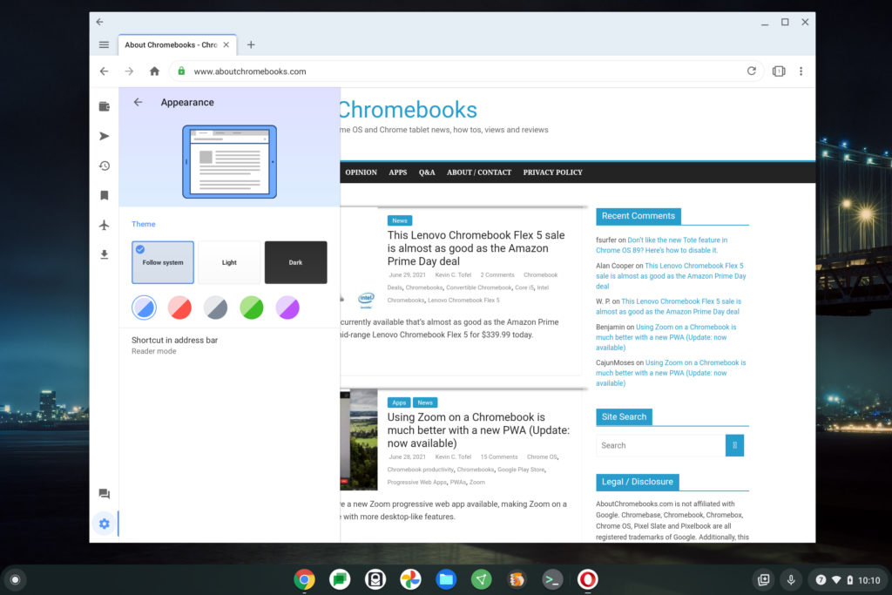Choose the red color scheme

pos(179,308)
